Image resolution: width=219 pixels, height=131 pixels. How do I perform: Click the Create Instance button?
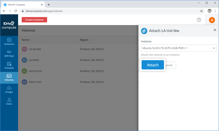(x=34, y=20)
